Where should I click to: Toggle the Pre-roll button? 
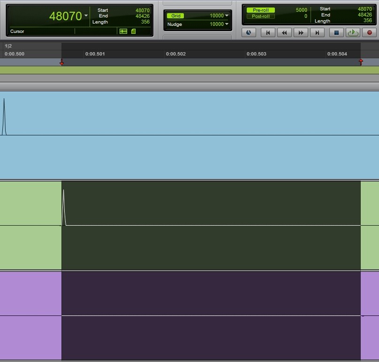point(261,10)
